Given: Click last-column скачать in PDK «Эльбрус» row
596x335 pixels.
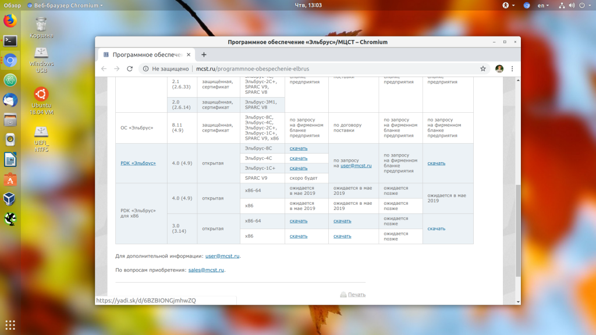Looking at the screenshot, I should (436, 163).
